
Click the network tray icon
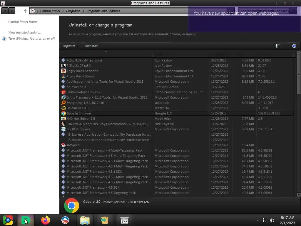pyautogui.click(x=265, y=220)
